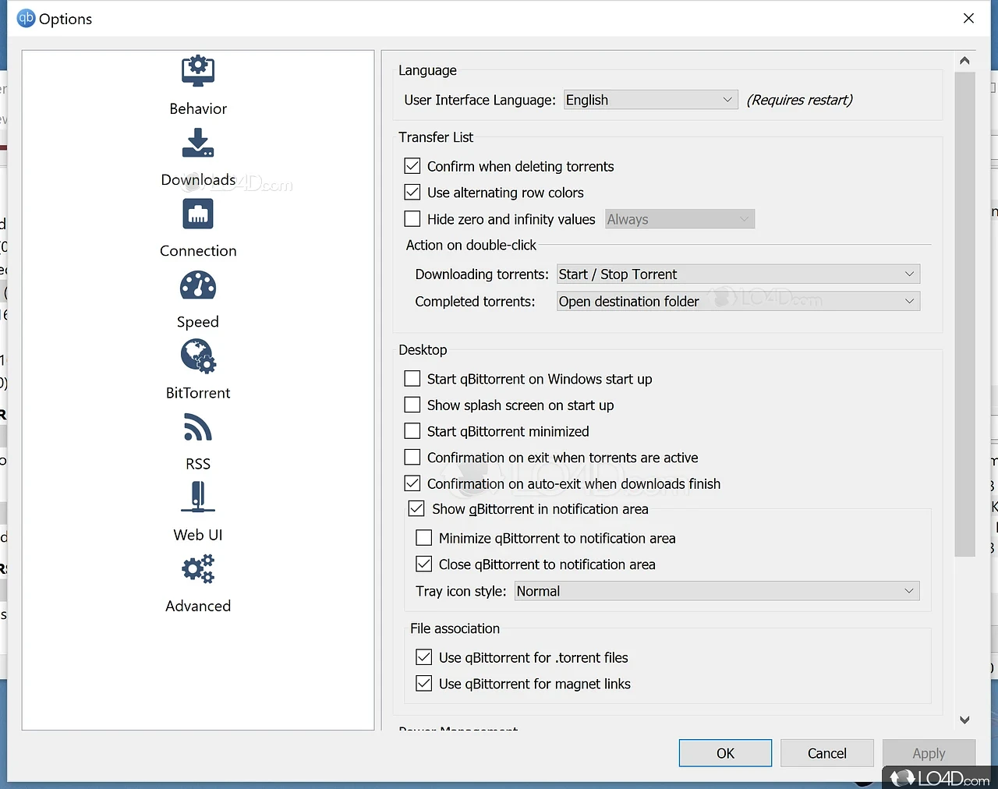Switch to the Web UI tab label
Image resolution: width=998 pixels, height=789 pixels.
pos(198,535)
